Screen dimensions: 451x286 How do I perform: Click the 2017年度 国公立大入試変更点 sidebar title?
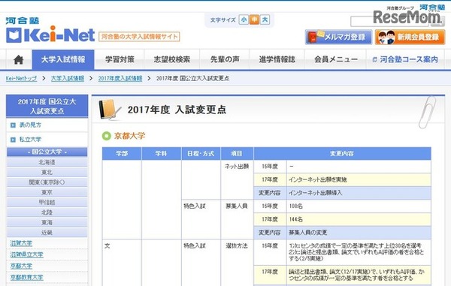point(47,106)
